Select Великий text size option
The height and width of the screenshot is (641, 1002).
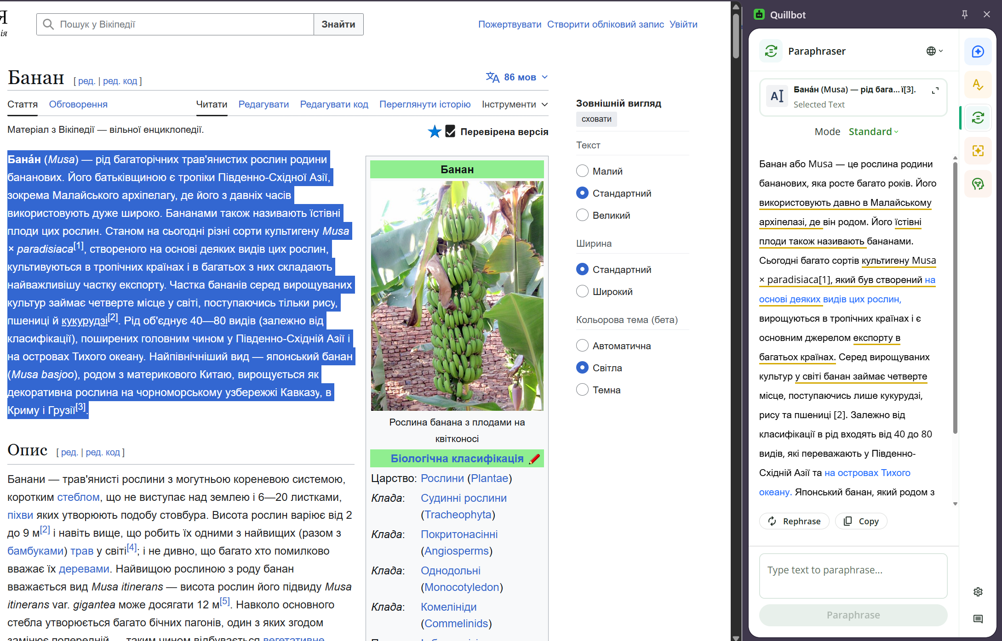point(582,215)
